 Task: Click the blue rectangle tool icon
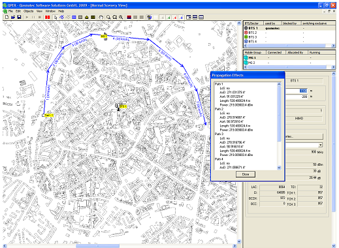[x=74, y=17]
